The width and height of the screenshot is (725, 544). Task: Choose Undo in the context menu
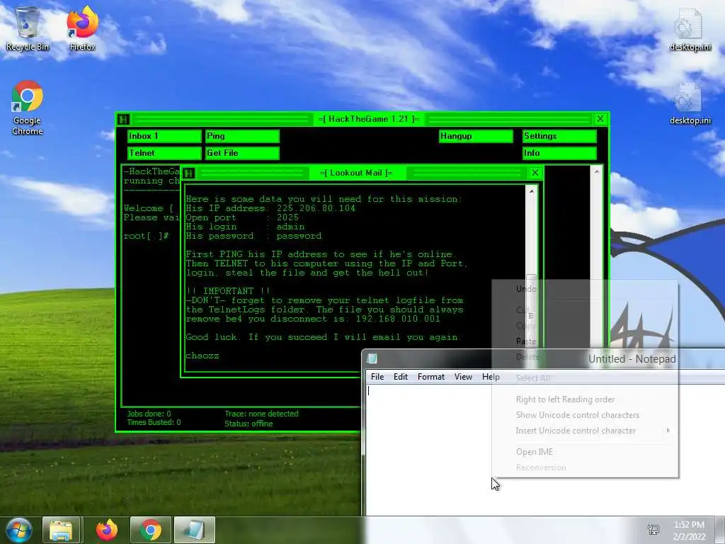(x=585, y=289)
